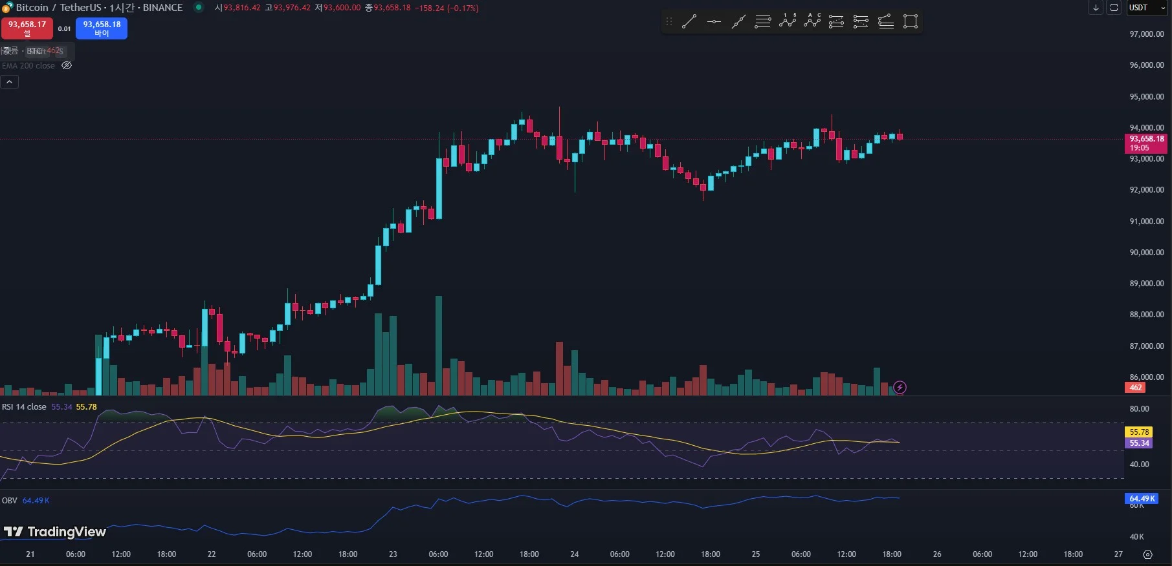The height and width of the screenshot is (566, 1172).
Task: Click the date label 27 on time axis
Action: 1118,554
